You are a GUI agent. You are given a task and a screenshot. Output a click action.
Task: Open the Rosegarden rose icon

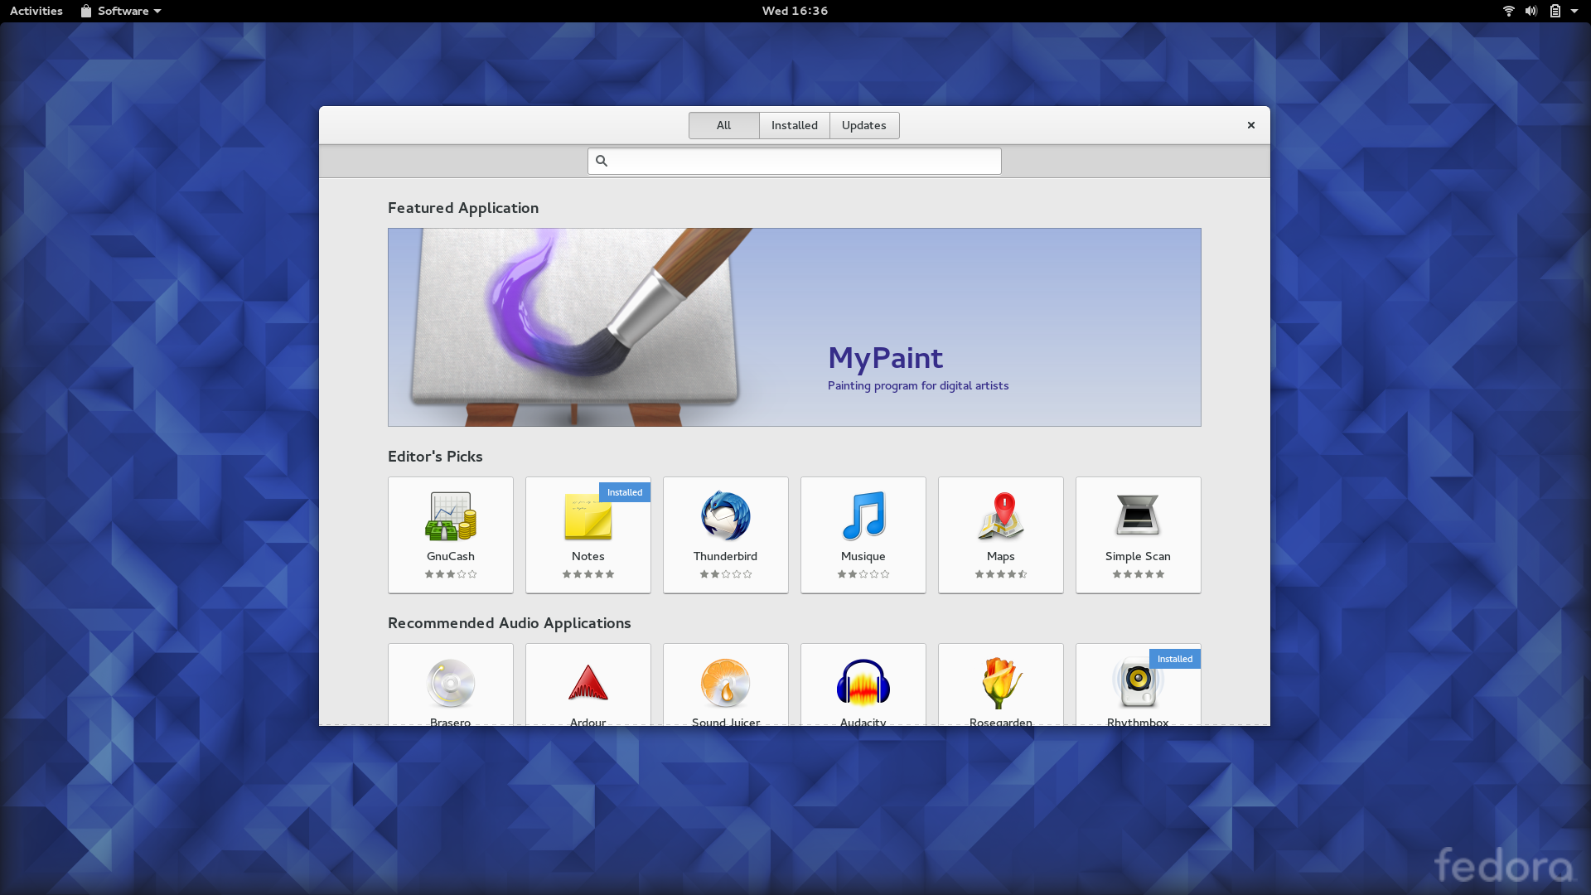[1001, 683]
